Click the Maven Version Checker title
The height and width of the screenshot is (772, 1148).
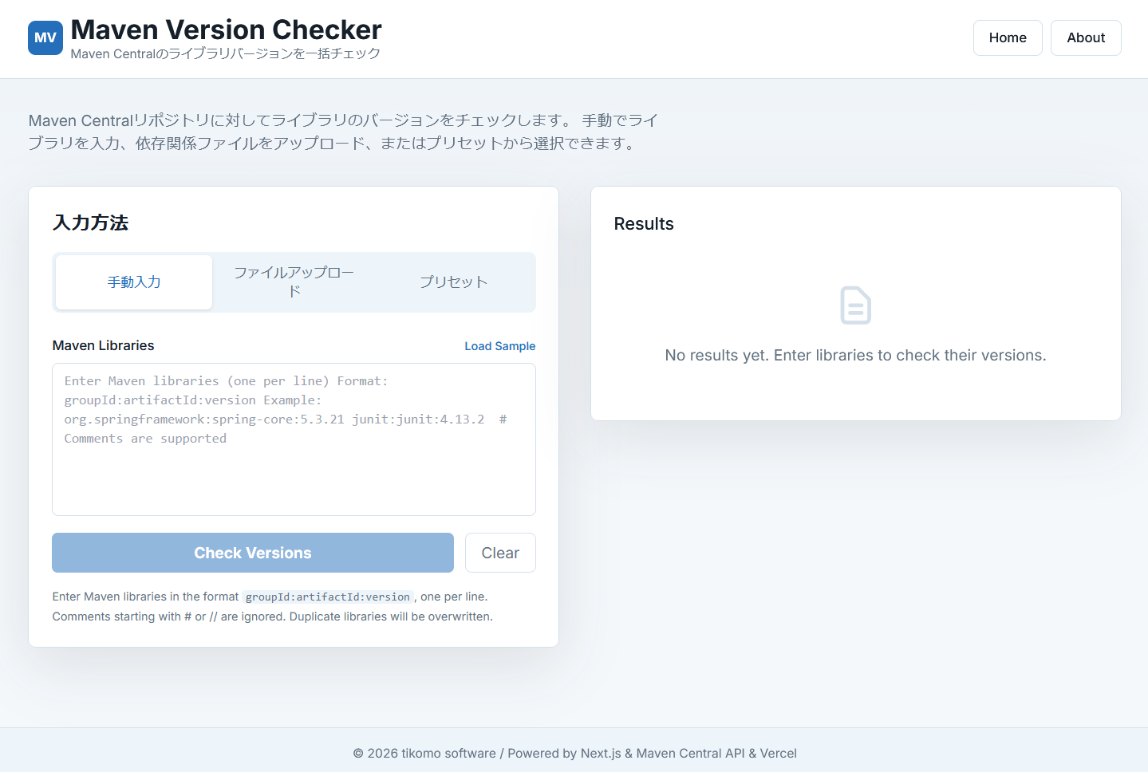click(x=227, y=30)
